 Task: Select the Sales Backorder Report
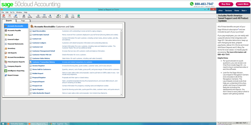(x=75, y=93)
